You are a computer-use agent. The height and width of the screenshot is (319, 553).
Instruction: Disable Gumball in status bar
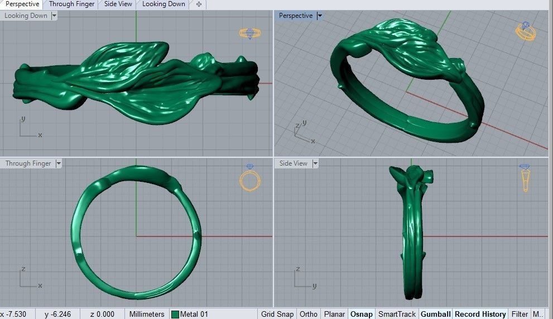[x=436, y=314]
